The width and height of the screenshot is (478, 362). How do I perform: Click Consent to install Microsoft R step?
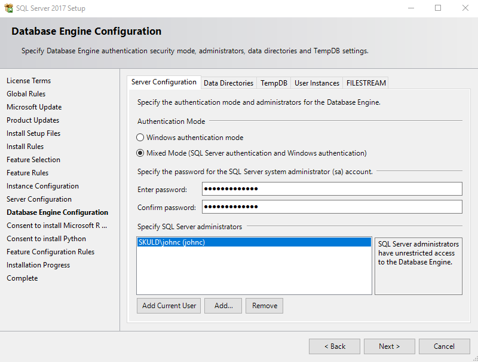point(57,226)
